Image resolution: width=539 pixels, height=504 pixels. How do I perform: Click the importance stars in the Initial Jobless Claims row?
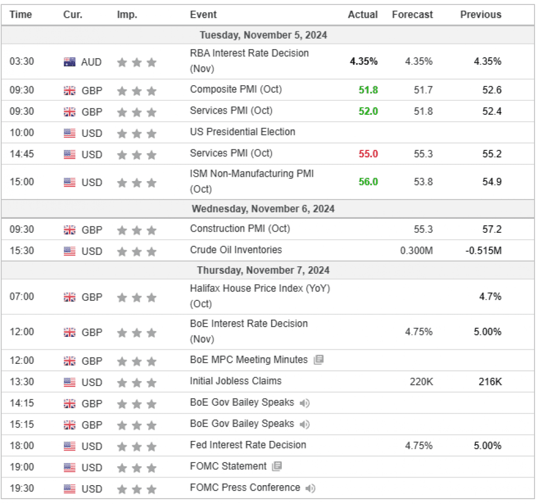(136, 382)
